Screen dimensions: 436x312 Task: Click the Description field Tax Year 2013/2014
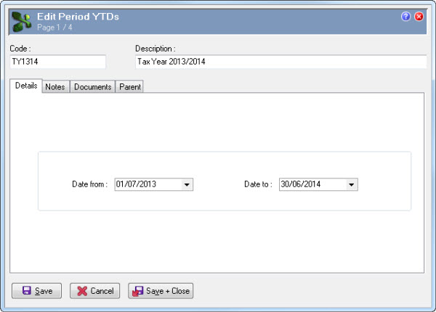pos(280,62)
